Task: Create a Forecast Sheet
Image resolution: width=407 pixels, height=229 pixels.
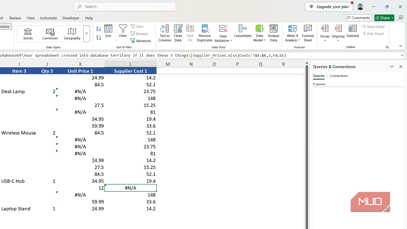Action: coord(308,33)
